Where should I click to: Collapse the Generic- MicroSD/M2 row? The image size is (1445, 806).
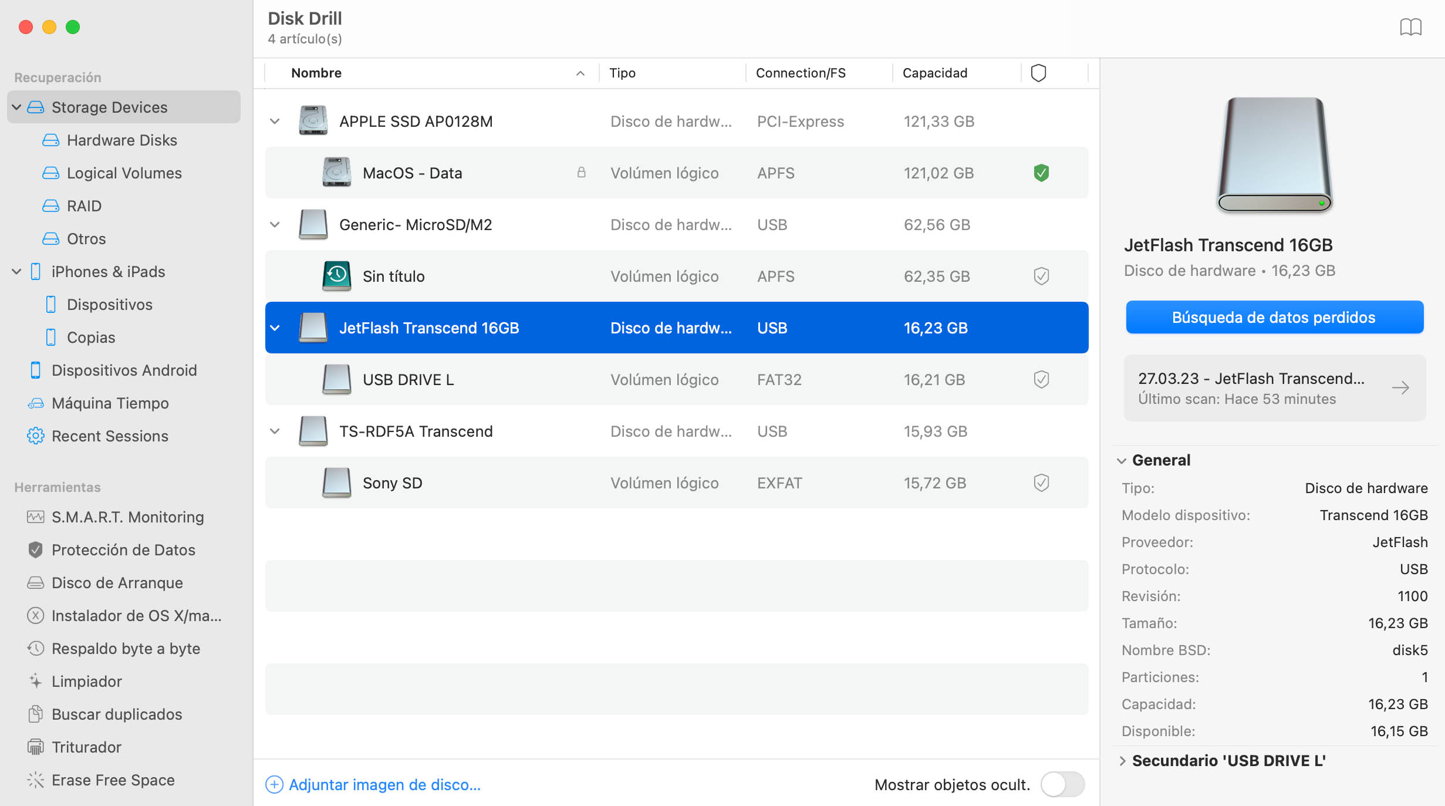point(275,224)
